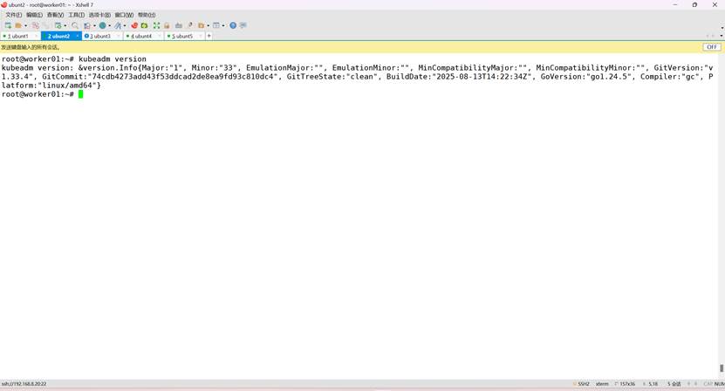Open the 窗口(W) menu
Viewport: 725px width, 391px height.
[124, 15]
